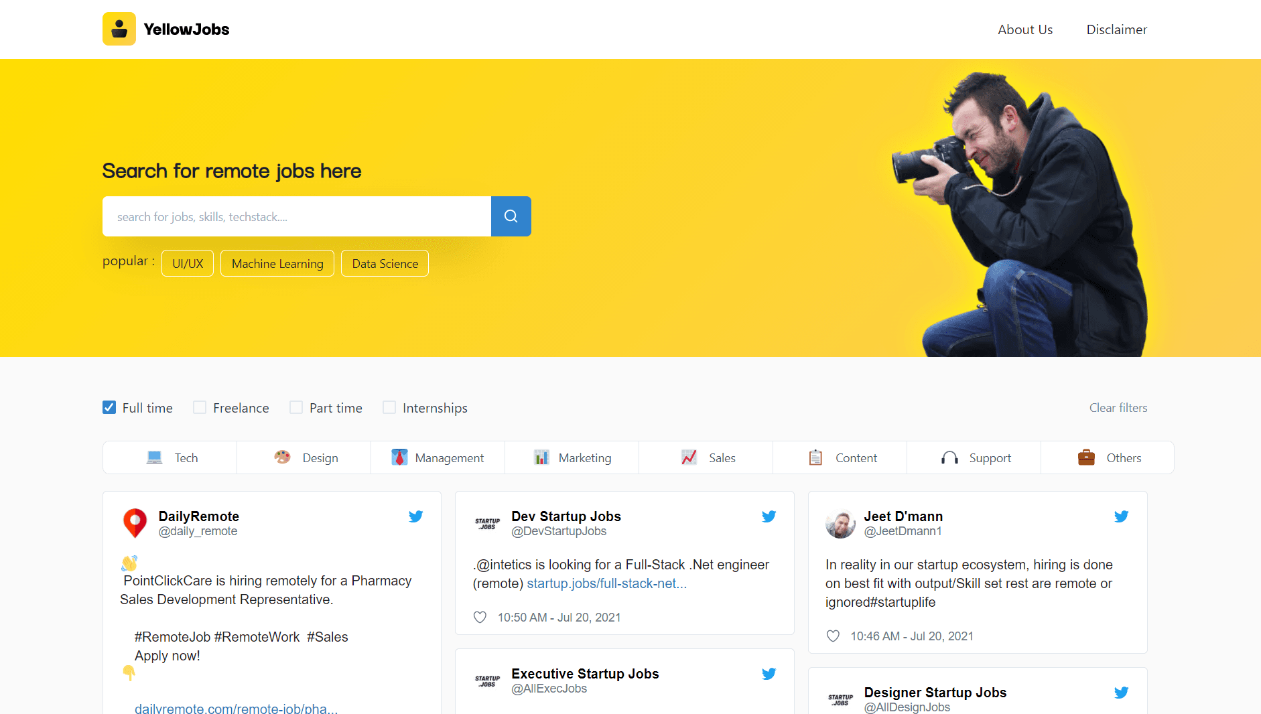Click Designer Startup Jobs avatar logo
Viewport: 1261px width, 714px height.
click(x=840, y=700)
